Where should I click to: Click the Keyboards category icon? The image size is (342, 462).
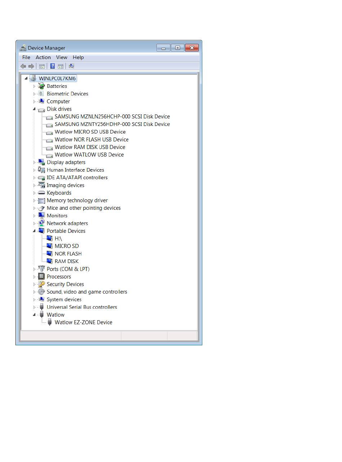point(41,193)
